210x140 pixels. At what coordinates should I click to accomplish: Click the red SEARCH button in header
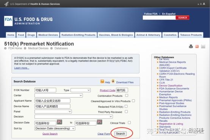click(182, 17)
